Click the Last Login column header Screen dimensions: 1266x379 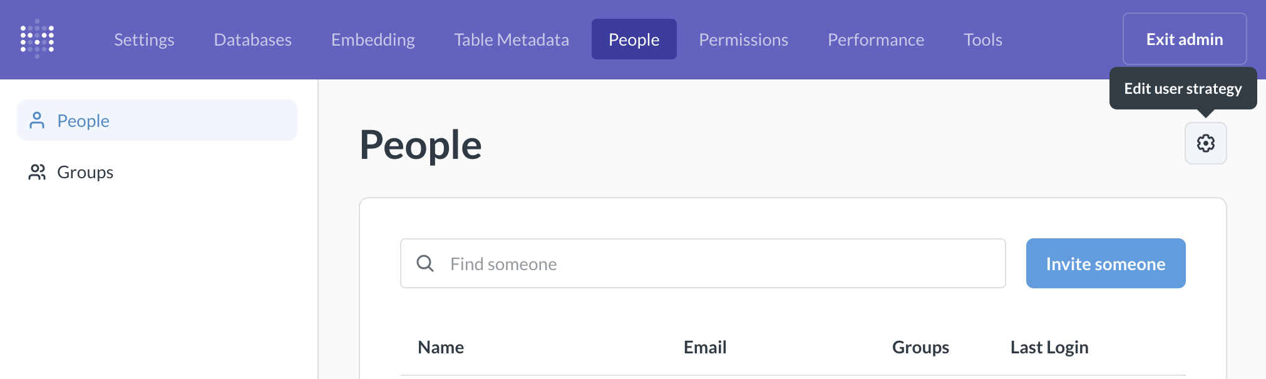(1049, 347)
